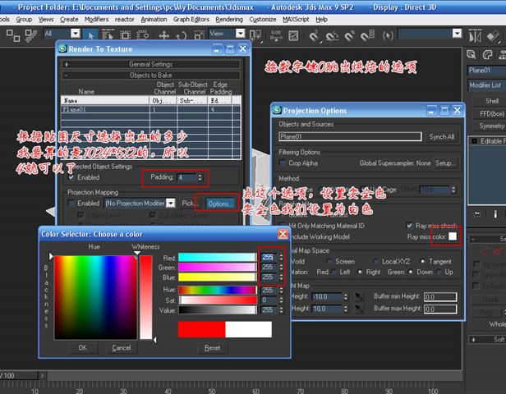The width and height of the screenshot is (506, 394).
Task: Select the Tangent radio button
Action: coord(422,261)
